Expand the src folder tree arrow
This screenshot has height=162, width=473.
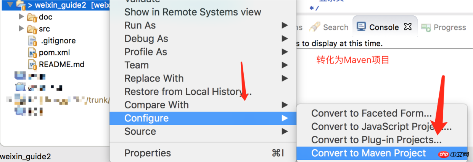coord(21,29)
